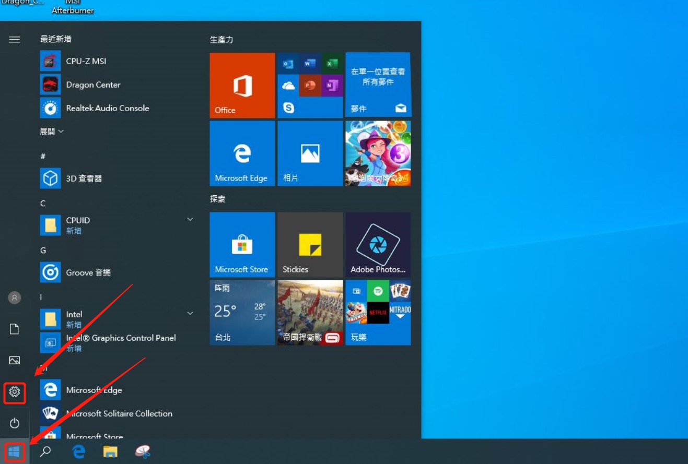Open the CPUID folder entry

[x=116, y=225]
